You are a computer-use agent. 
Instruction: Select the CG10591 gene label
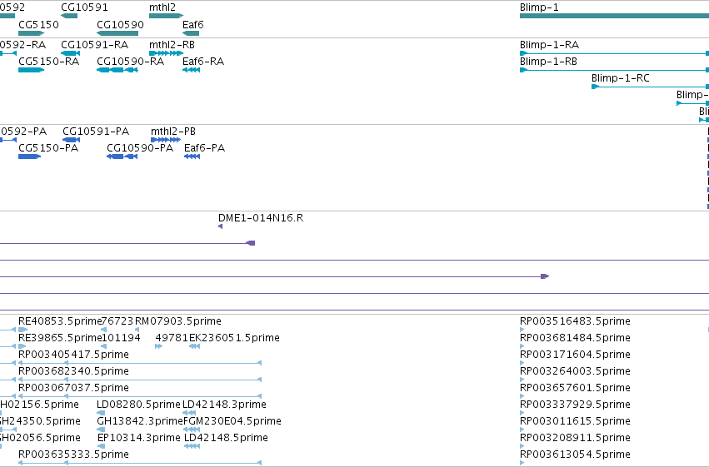coord(84,7)
